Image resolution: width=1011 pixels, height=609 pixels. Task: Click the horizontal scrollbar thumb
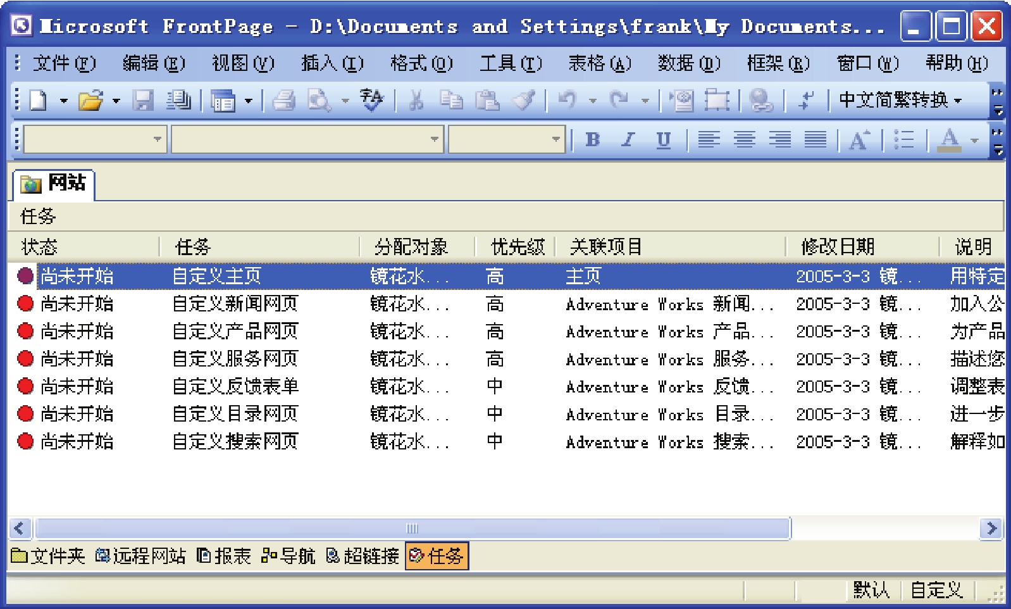pos(412,528)
